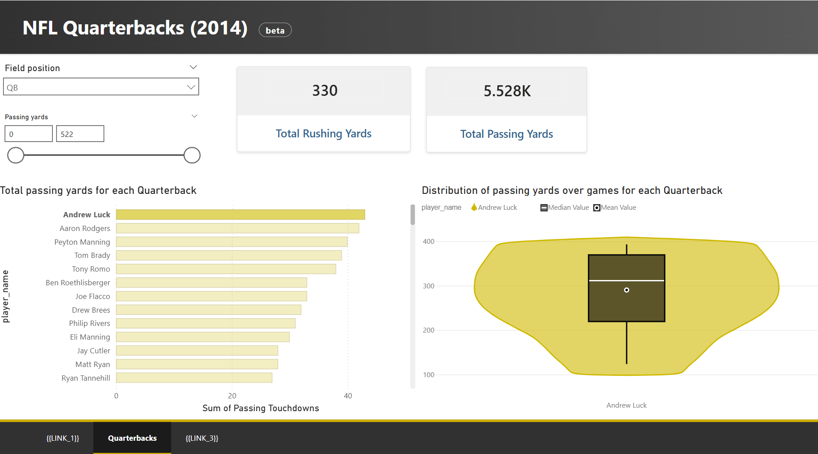The image size is (818, 454).
Task: Click the minimum passing yards input field
Action: 29,134
